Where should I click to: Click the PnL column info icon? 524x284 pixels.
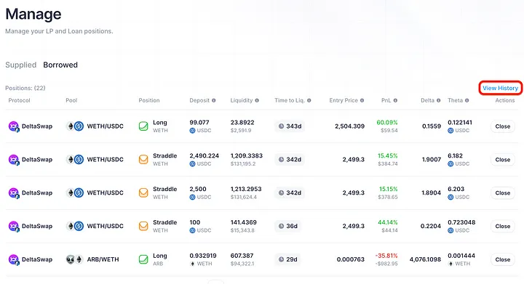tap(395, 100)
